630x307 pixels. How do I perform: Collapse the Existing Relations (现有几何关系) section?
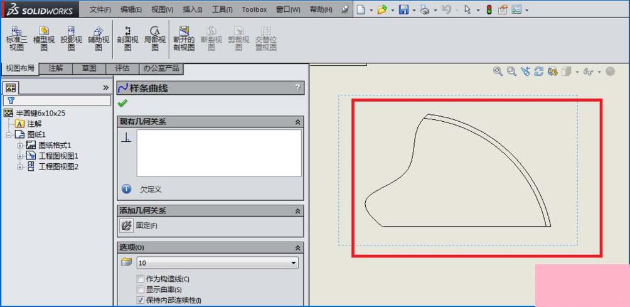297,122
